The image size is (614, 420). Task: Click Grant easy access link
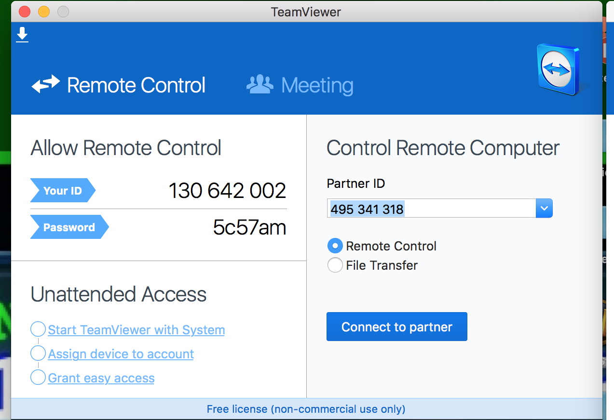(x=101, y=378)
